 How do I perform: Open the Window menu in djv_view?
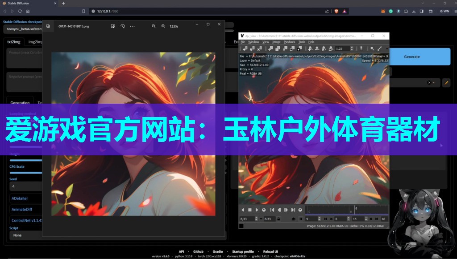253,42
